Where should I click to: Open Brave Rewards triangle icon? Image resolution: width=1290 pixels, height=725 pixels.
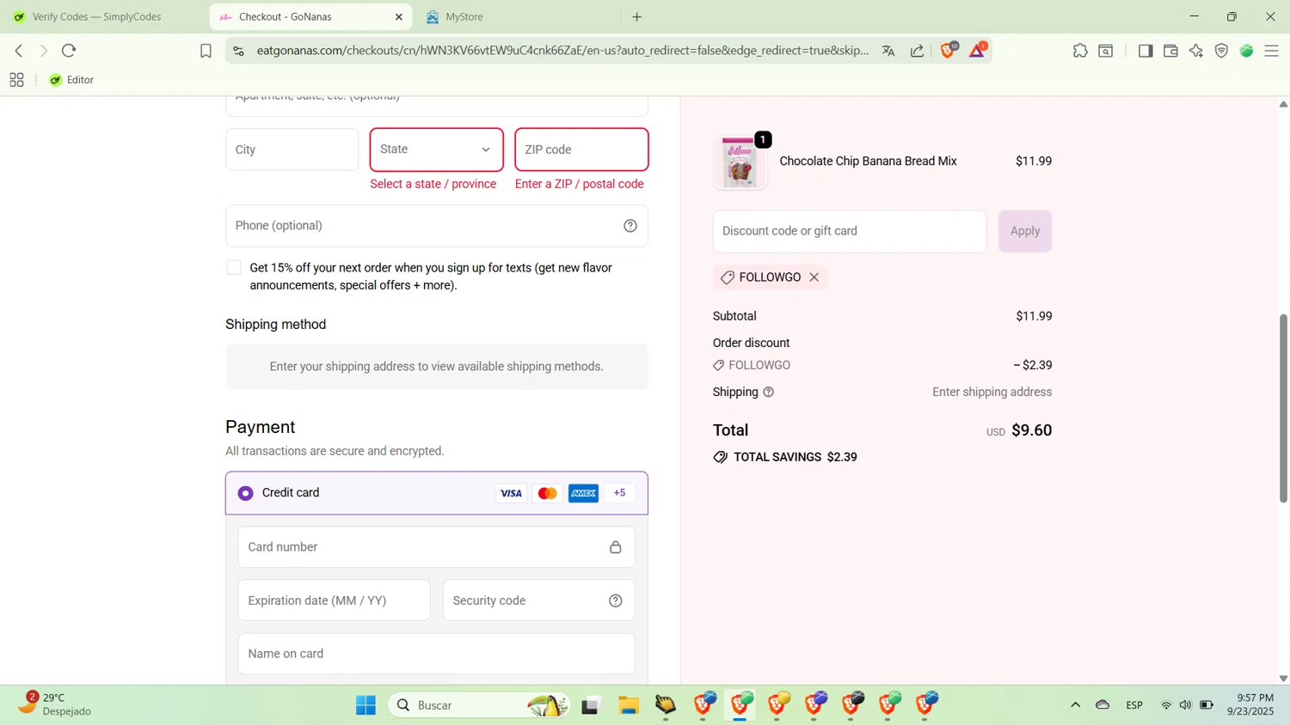pyautogui.click(x=978, y=51)
